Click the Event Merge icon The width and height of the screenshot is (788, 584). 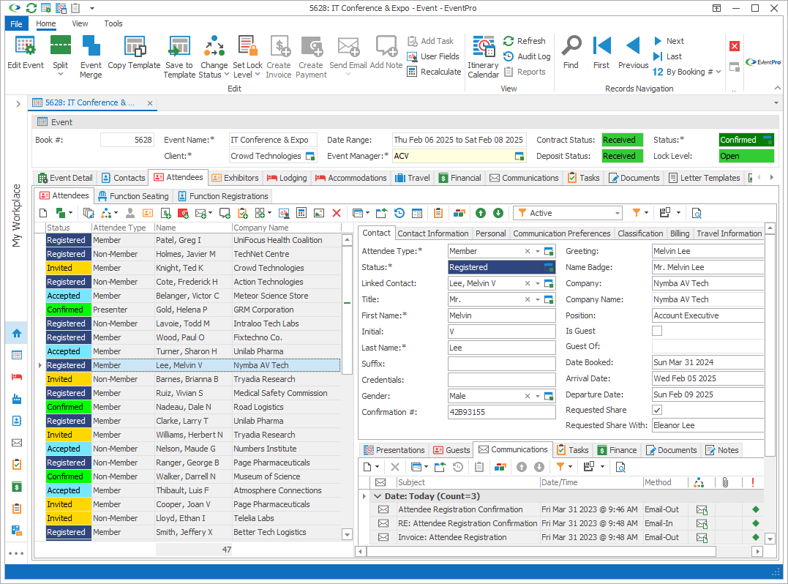coord(91,48)
